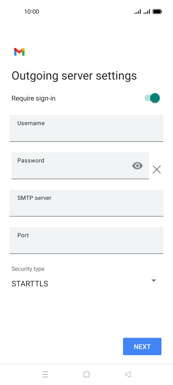Open recent apps with the menu icon
Screen dimensions: 173x385
45,374
